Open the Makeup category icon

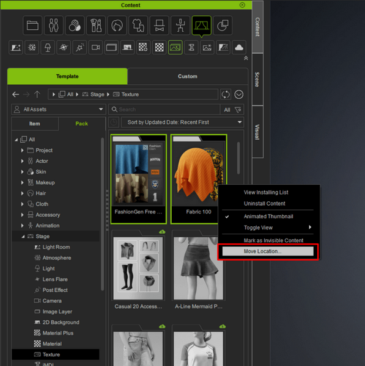pyautogui.click(x=96, y=25)
